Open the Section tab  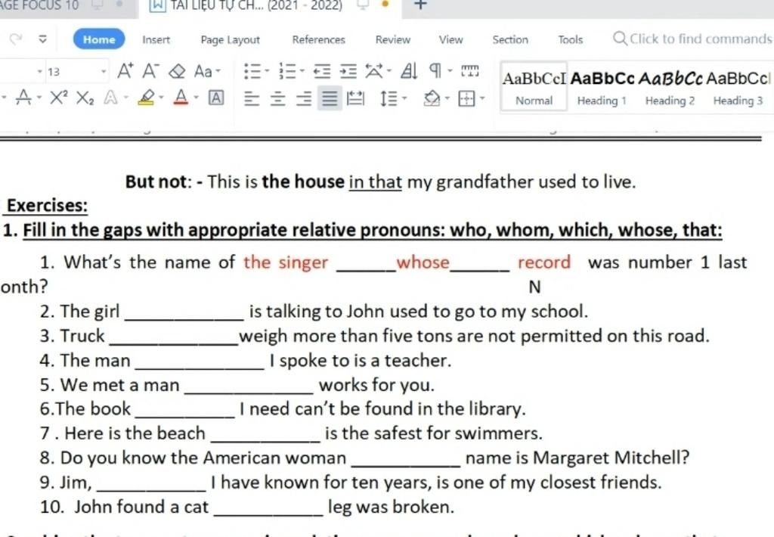(510, 39)
